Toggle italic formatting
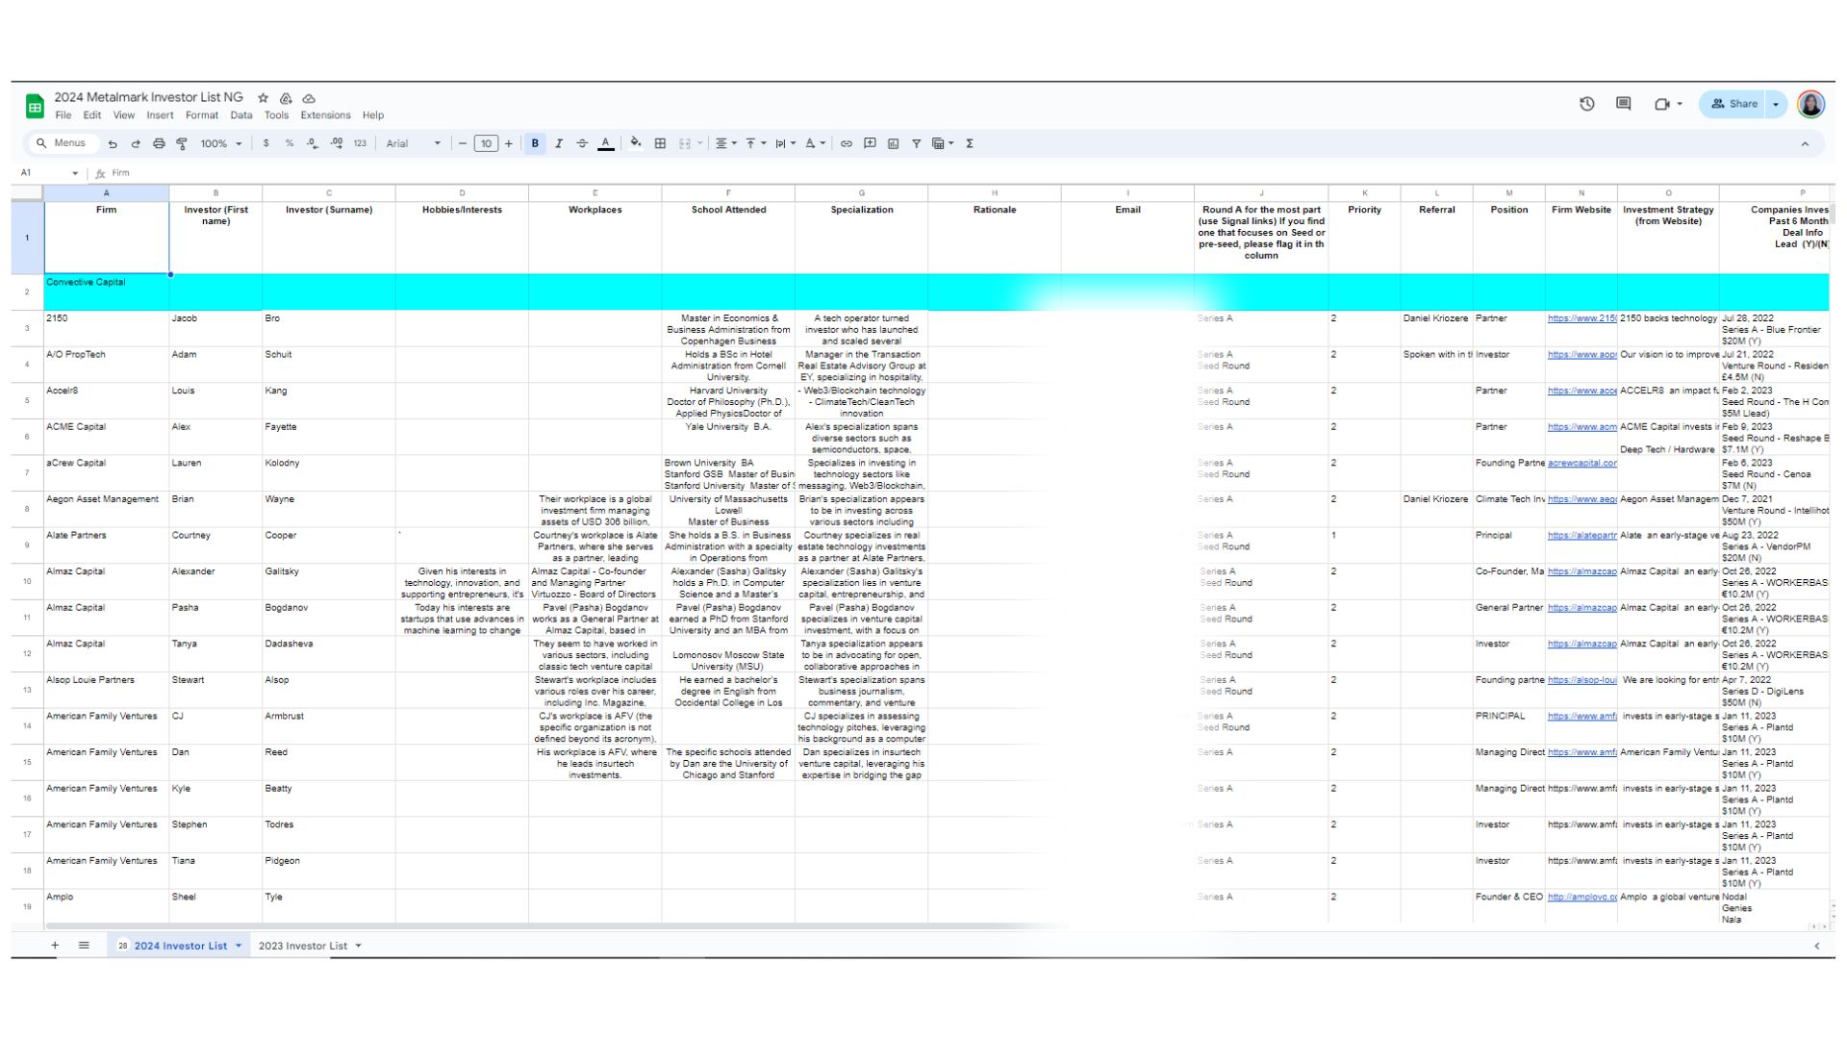Image resolution: width=1847 pixels, height=1039 pixels. 559,144
